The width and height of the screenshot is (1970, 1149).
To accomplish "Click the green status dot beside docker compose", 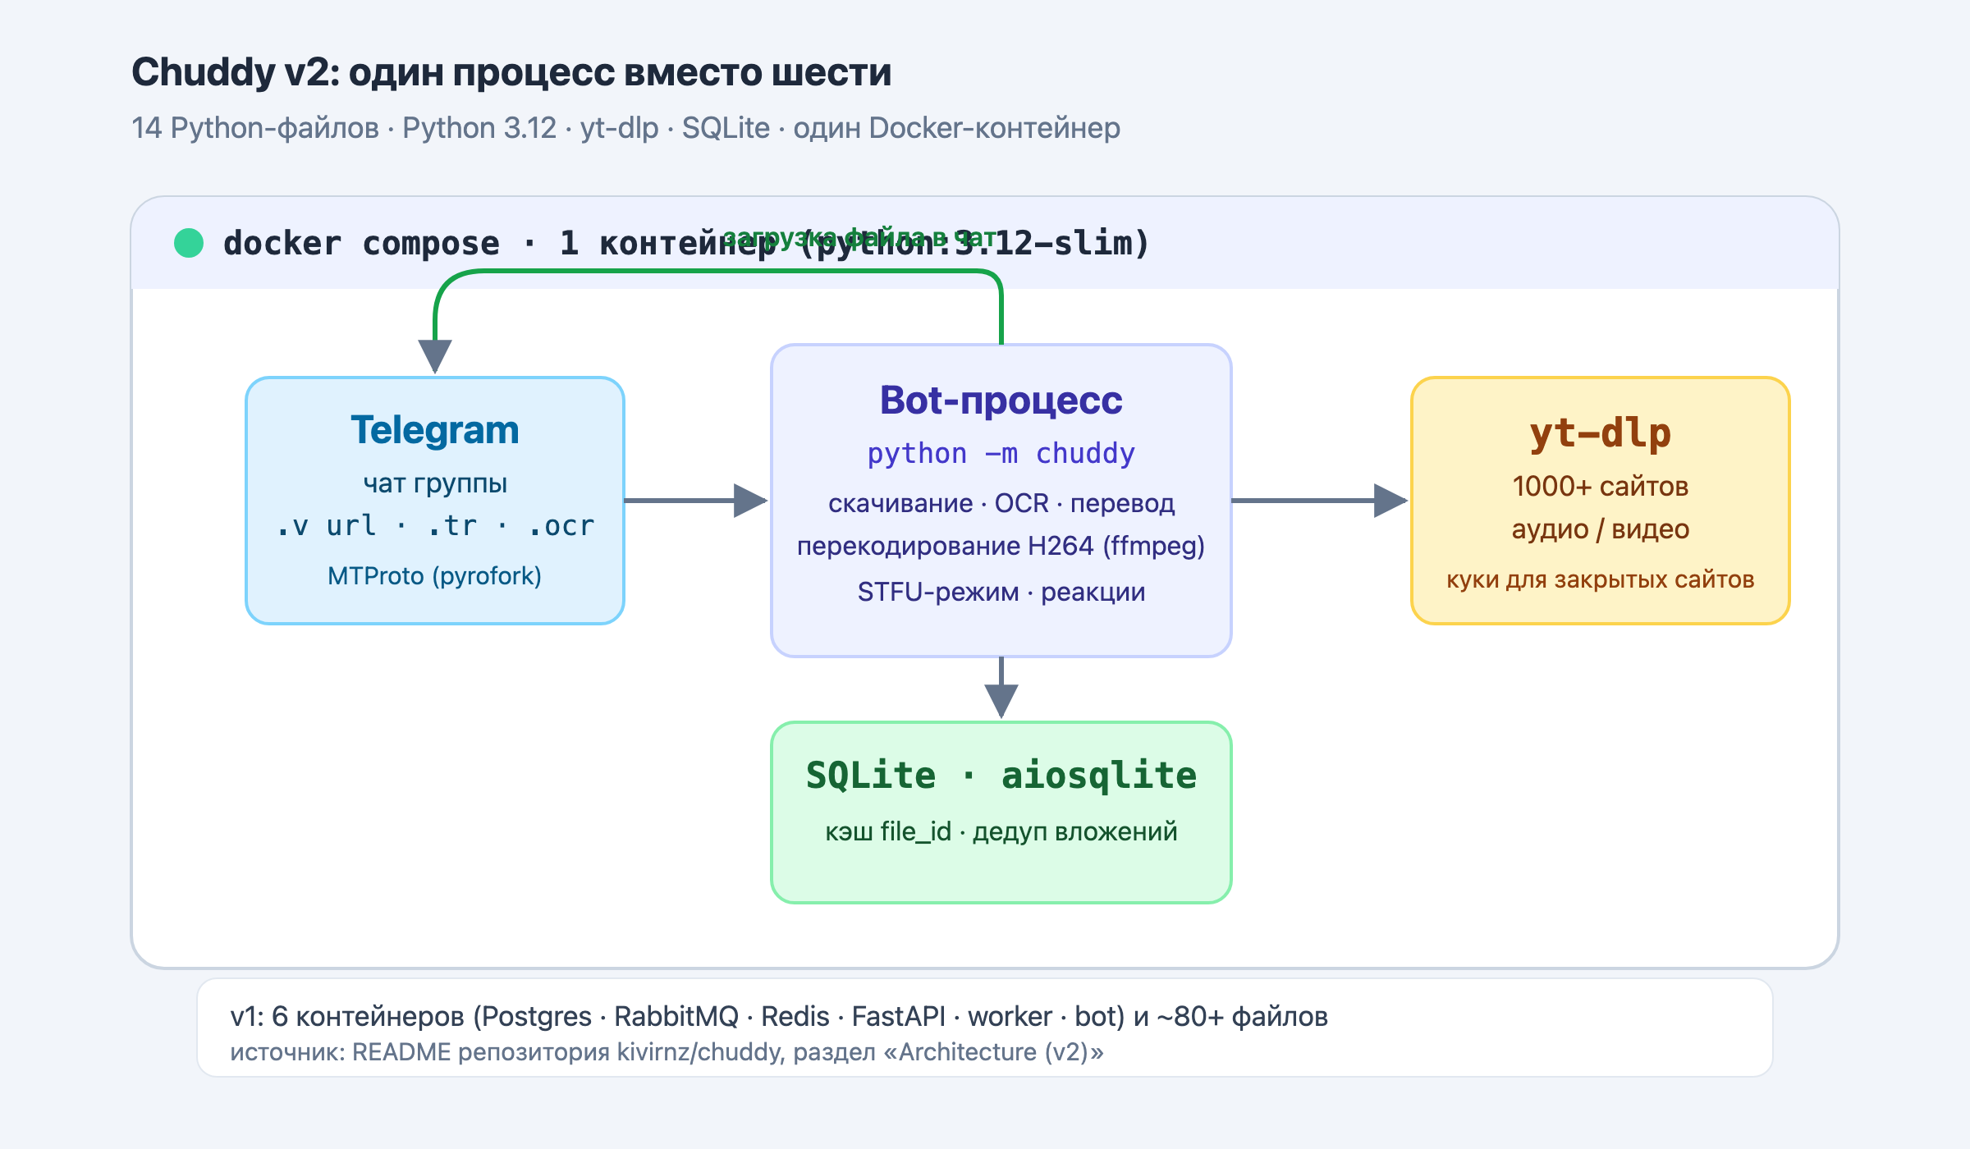I will [189, 243].
